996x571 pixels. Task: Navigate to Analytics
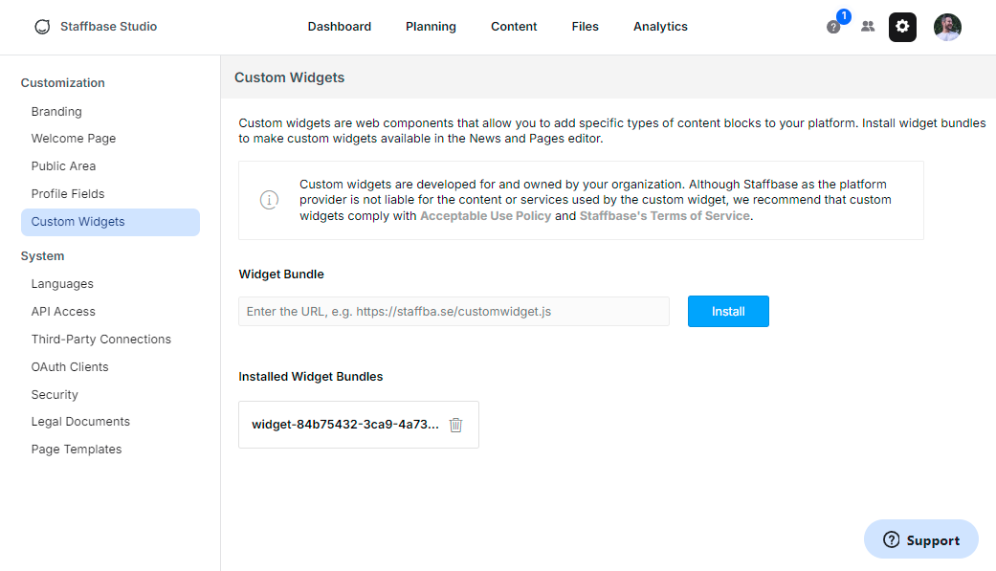tap(660, 27)
